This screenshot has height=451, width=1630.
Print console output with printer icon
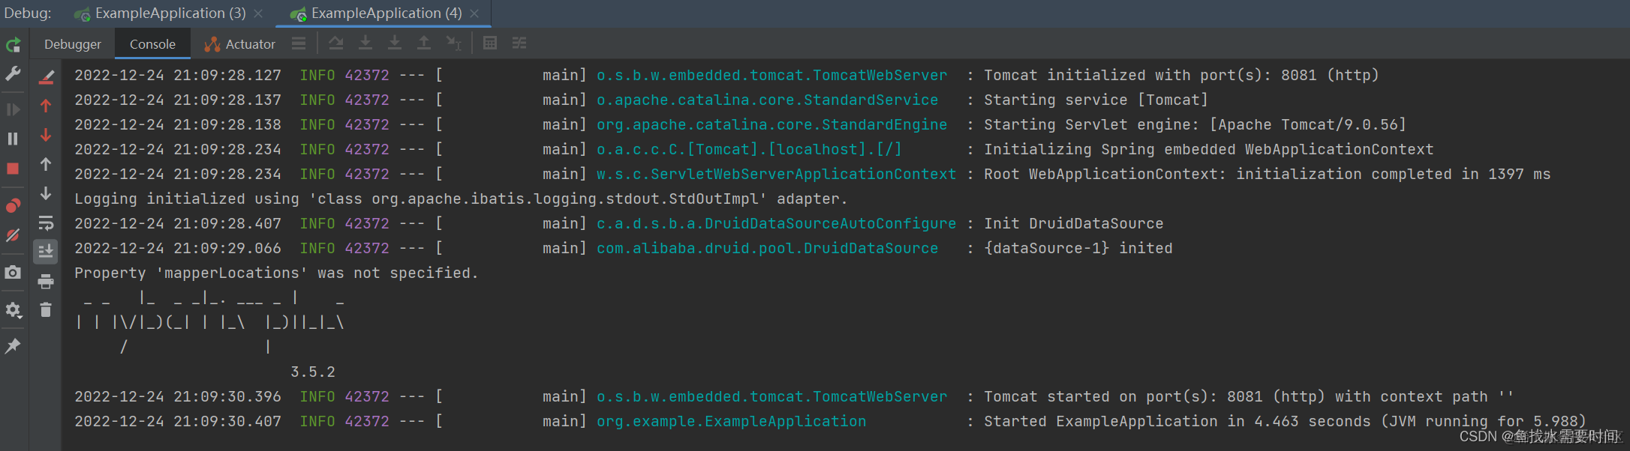click(x=46, y=281)
